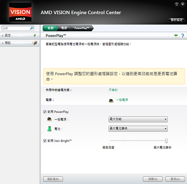Click the power plug icon next to 一般電源 status
The image size is (187, 184).
pos(111,100)
